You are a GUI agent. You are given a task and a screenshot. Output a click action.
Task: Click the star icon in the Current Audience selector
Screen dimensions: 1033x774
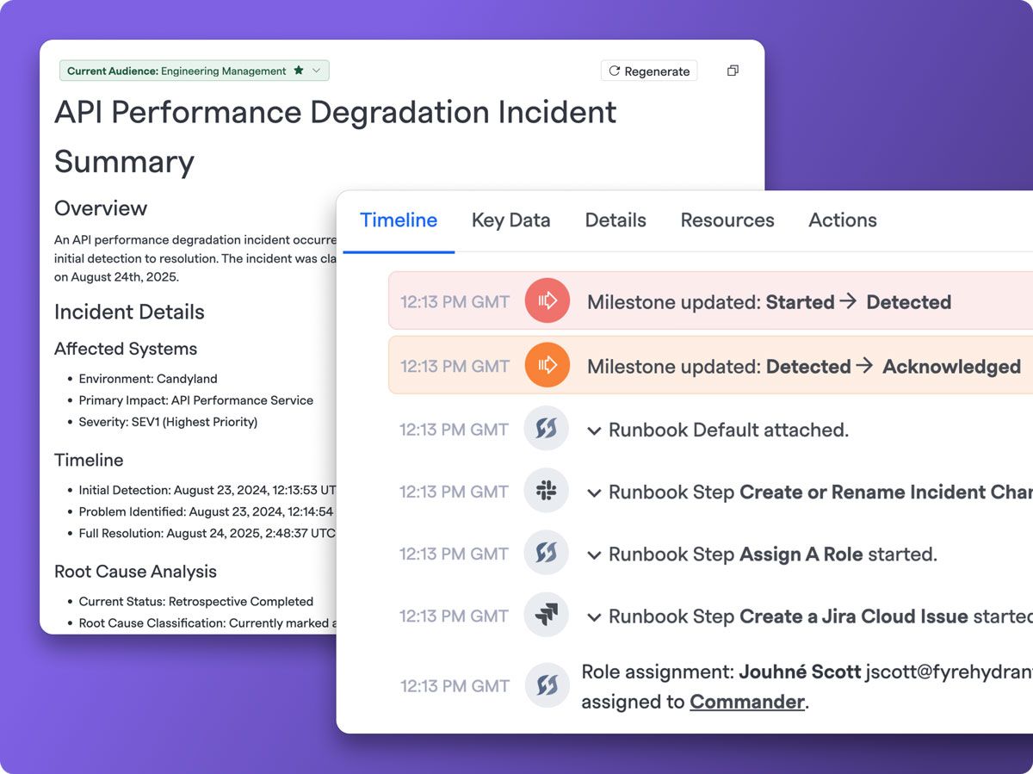299,71
